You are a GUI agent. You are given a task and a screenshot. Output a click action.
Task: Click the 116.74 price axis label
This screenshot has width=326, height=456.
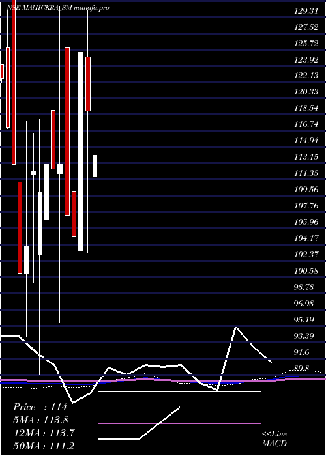pos(306,124)
